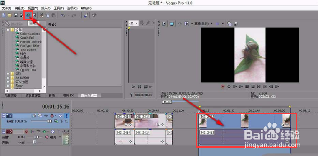
Task: Select Color Gradient generator
Action: click(x=30, y=34)
